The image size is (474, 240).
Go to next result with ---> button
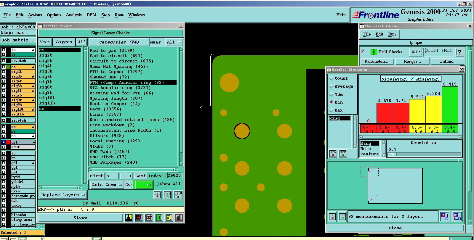(x=126, y=176)
